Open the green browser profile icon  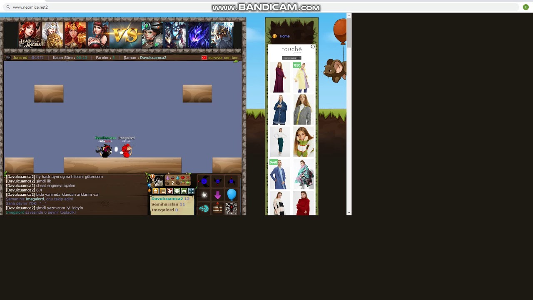(x=526, y=7)
